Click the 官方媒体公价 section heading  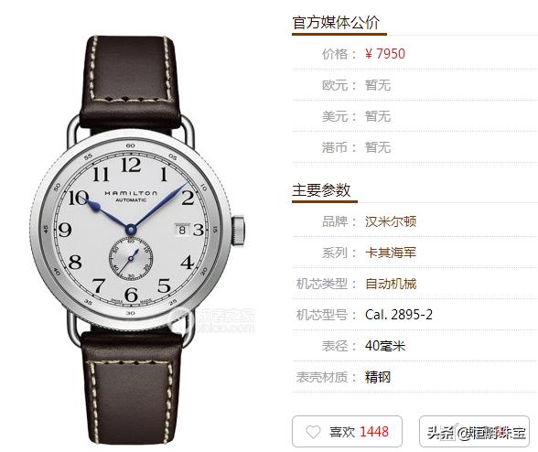[x=336, y=23]
